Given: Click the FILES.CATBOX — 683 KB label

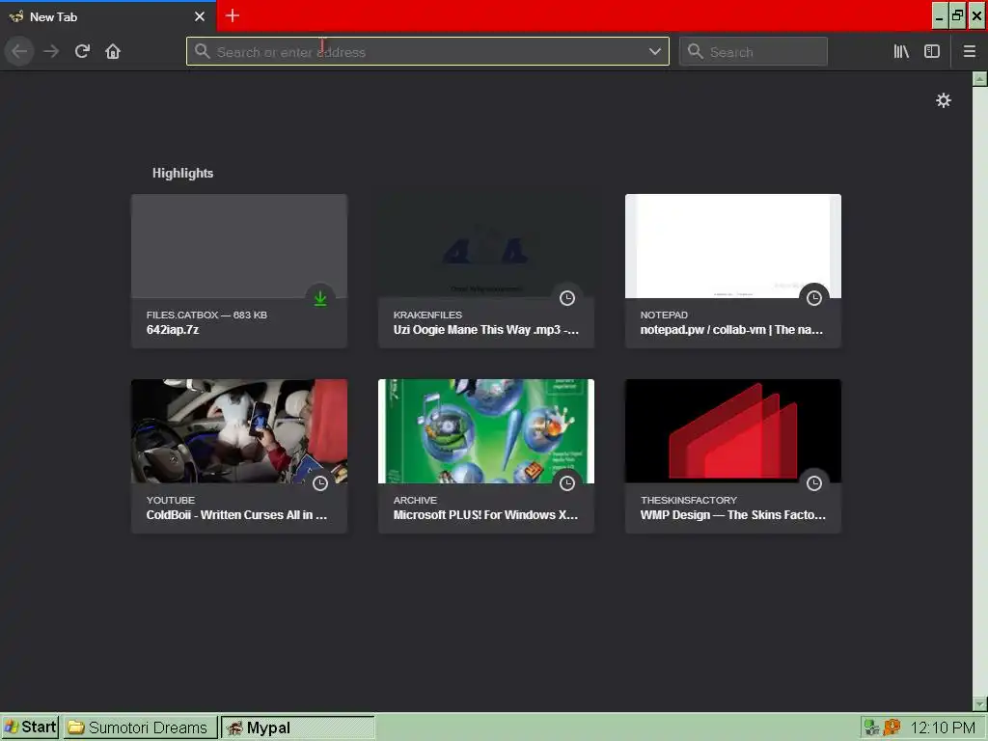Looking at the screenshot, I should 206,316.
